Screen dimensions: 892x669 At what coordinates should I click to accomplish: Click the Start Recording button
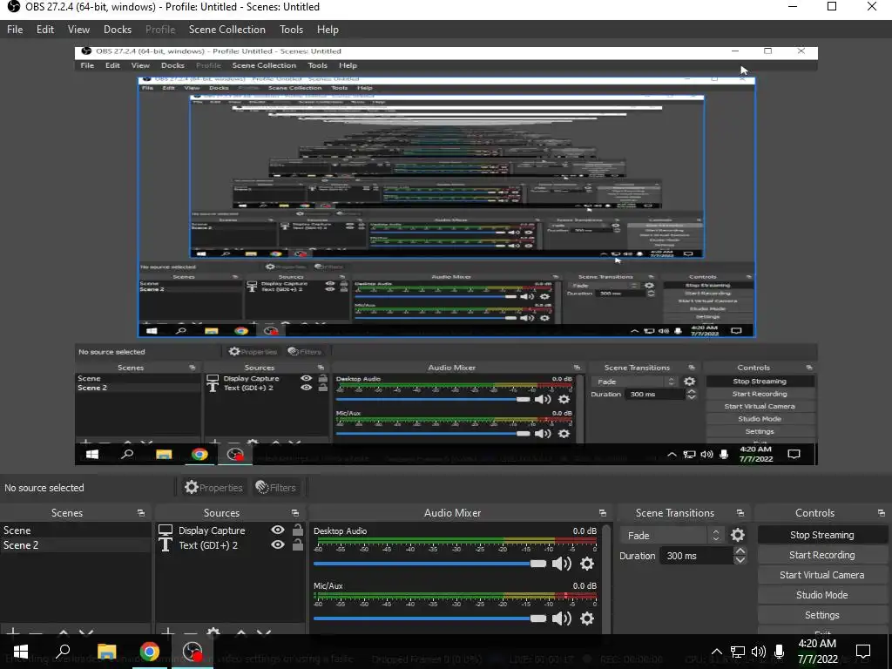(x=822, y=555)
